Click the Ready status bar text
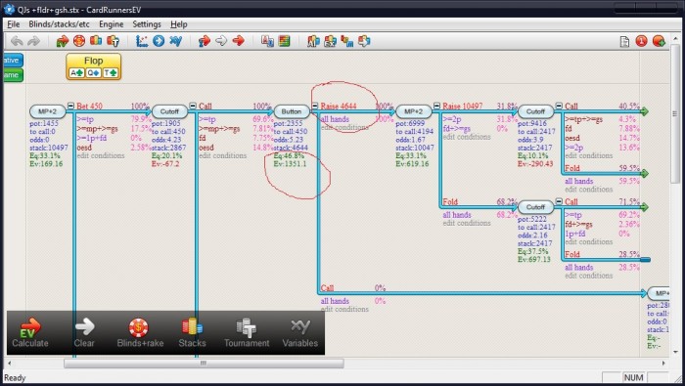The width and height of the screenshot is (685, 386). pos(15,378)
